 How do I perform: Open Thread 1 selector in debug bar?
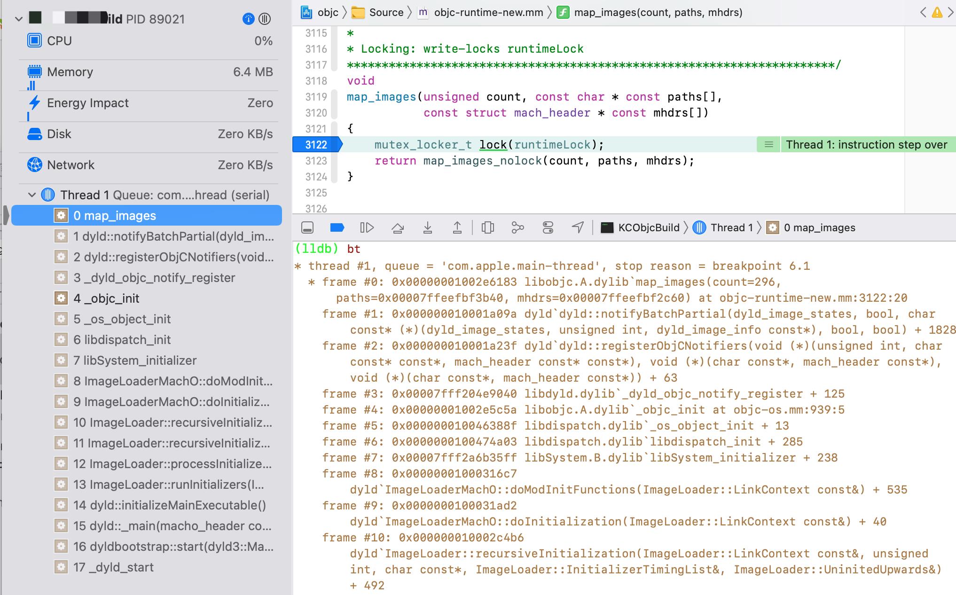click(x=723, y=228)
